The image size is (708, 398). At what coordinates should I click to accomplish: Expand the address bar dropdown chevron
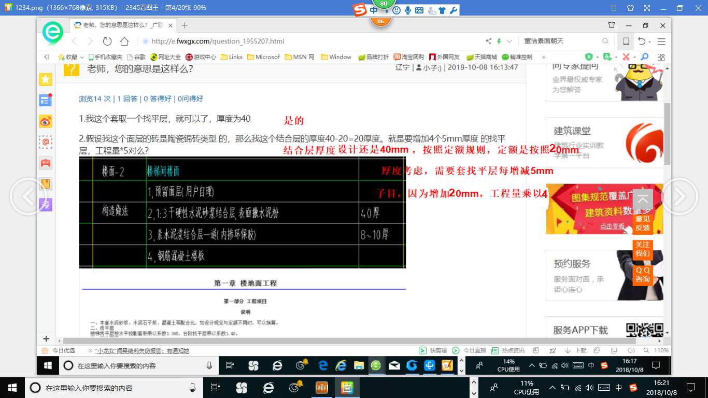(x=509, y=41)
